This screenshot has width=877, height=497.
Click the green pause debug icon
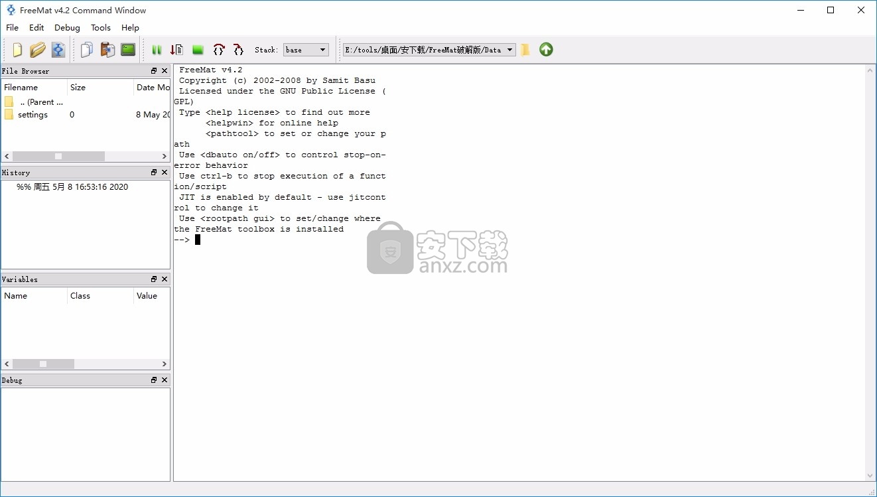tap(157, 50)
